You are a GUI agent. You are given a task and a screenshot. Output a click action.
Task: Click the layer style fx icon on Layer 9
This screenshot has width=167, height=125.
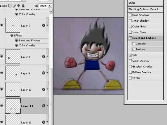pyautogui.click(x=44, y=73)
